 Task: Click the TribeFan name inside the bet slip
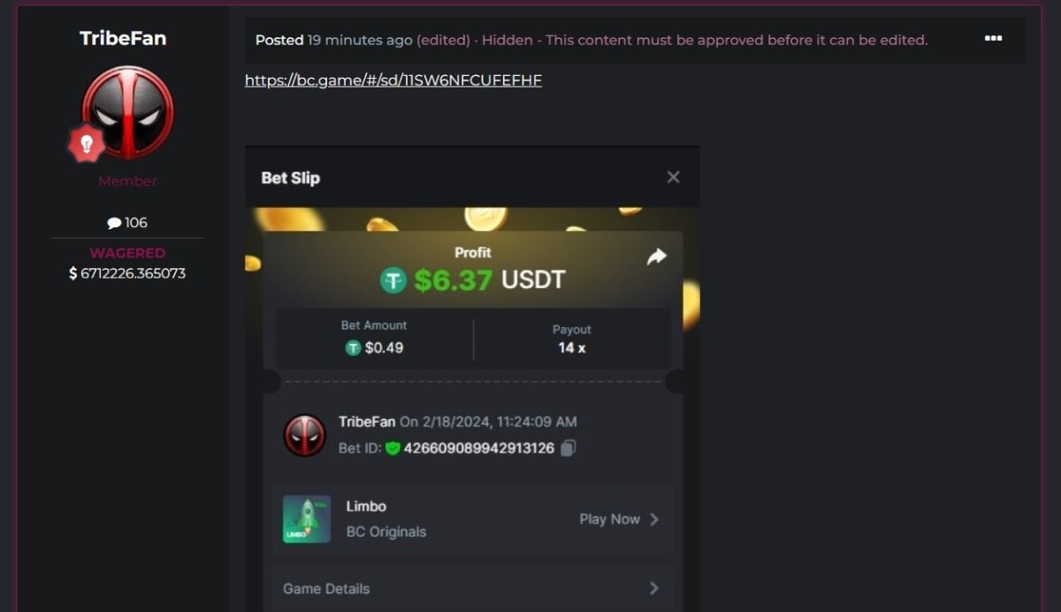(x=367, y=422)
